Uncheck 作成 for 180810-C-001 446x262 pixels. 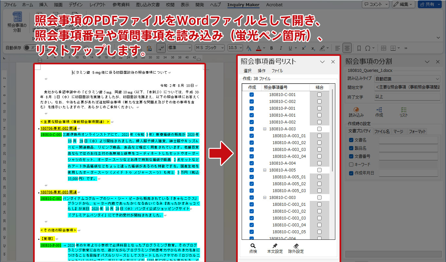(251, 94)
